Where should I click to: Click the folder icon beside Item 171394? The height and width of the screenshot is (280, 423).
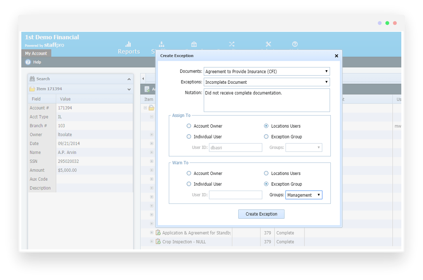[x=32, y=89]
